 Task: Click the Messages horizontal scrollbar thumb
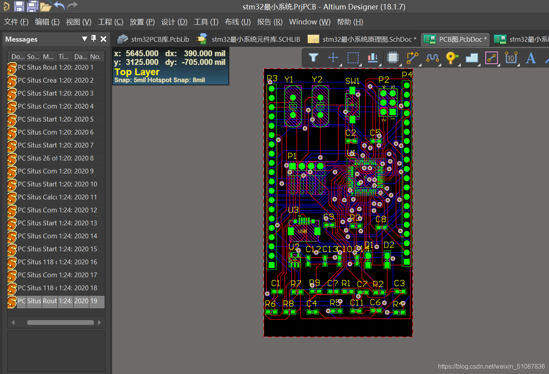click(x=60, y=322)
